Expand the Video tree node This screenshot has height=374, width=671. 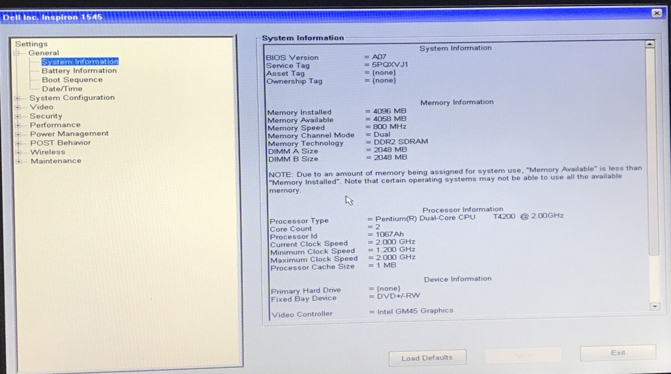[x=18, y=107]
